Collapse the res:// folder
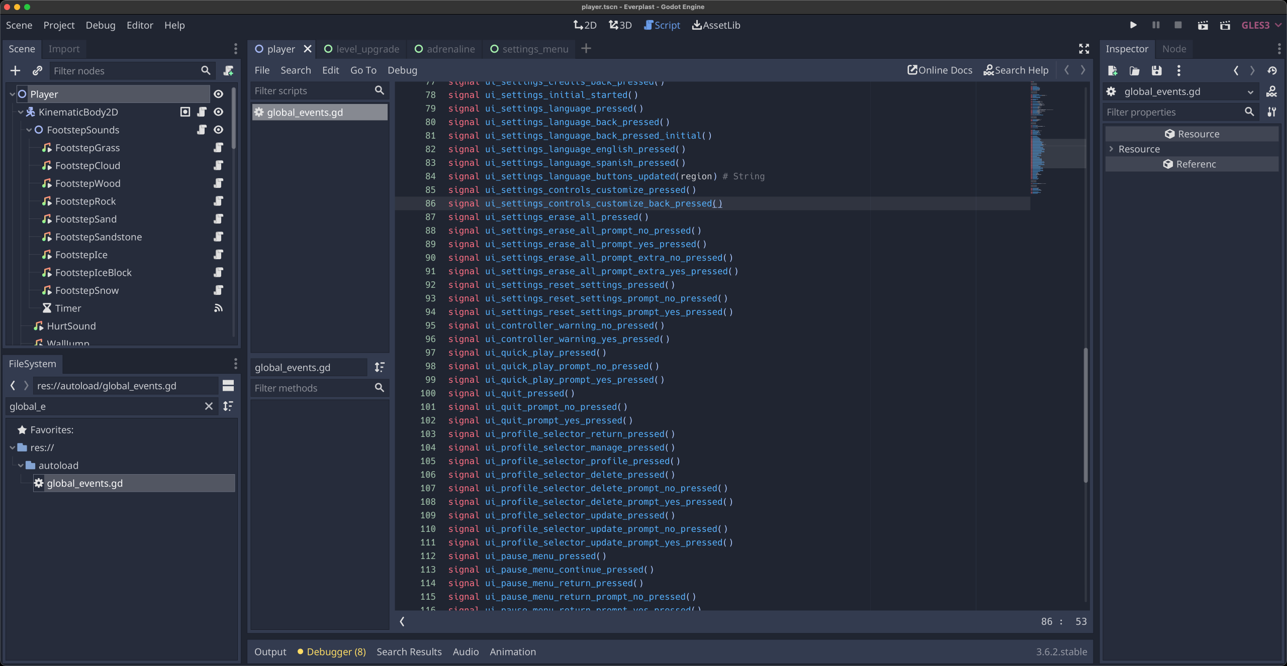Screen dimensions: 1287x666 coord(12,448)
